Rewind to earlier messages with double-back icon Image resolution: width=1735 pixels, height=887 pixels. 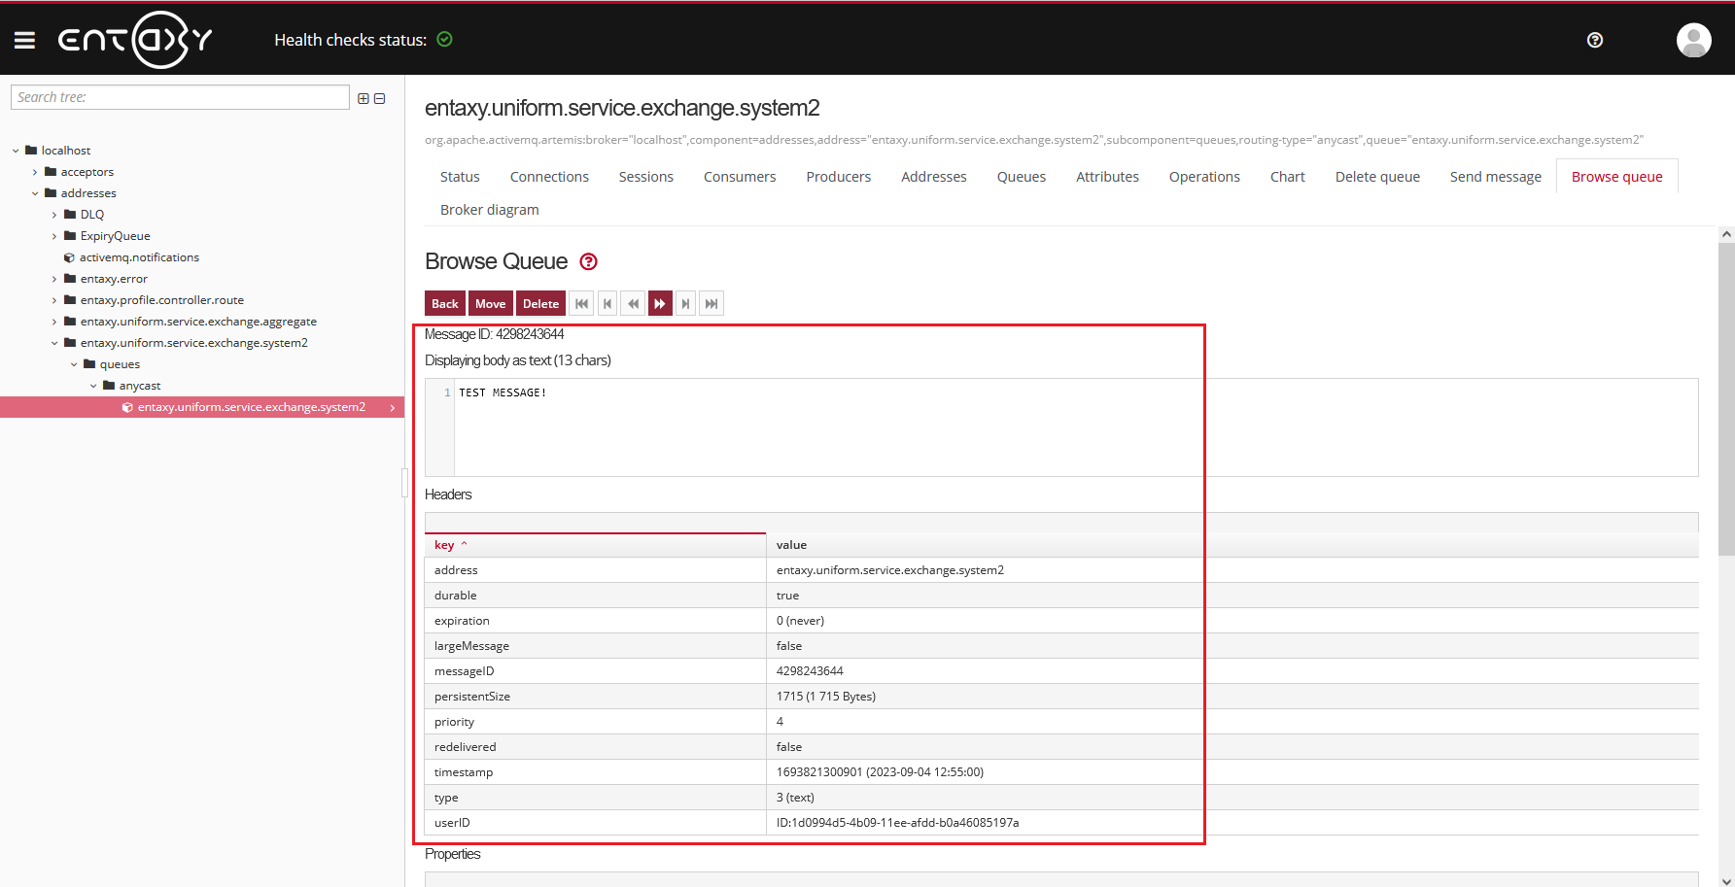[633, 302]
